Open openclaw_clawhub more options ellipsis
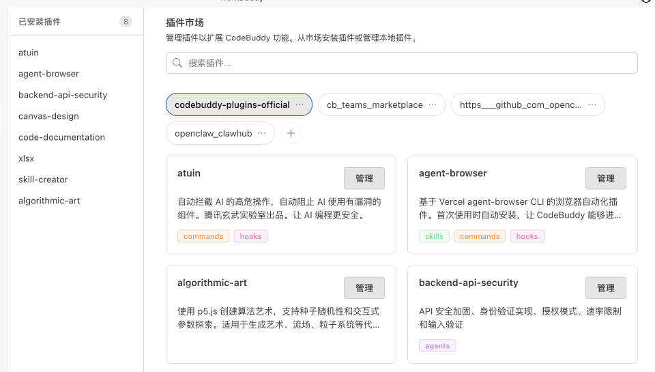Image resolution: width=655 pixels, height=372 pixels. pos(262,133)
